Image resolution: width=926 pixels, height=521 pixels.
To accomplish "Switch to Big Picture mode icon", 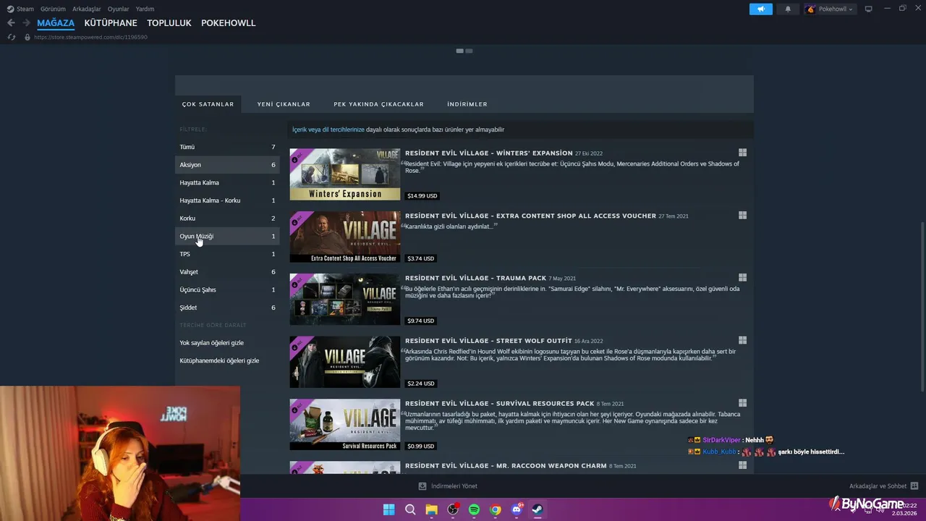I will pyautogui.click(x=868, y=9).
